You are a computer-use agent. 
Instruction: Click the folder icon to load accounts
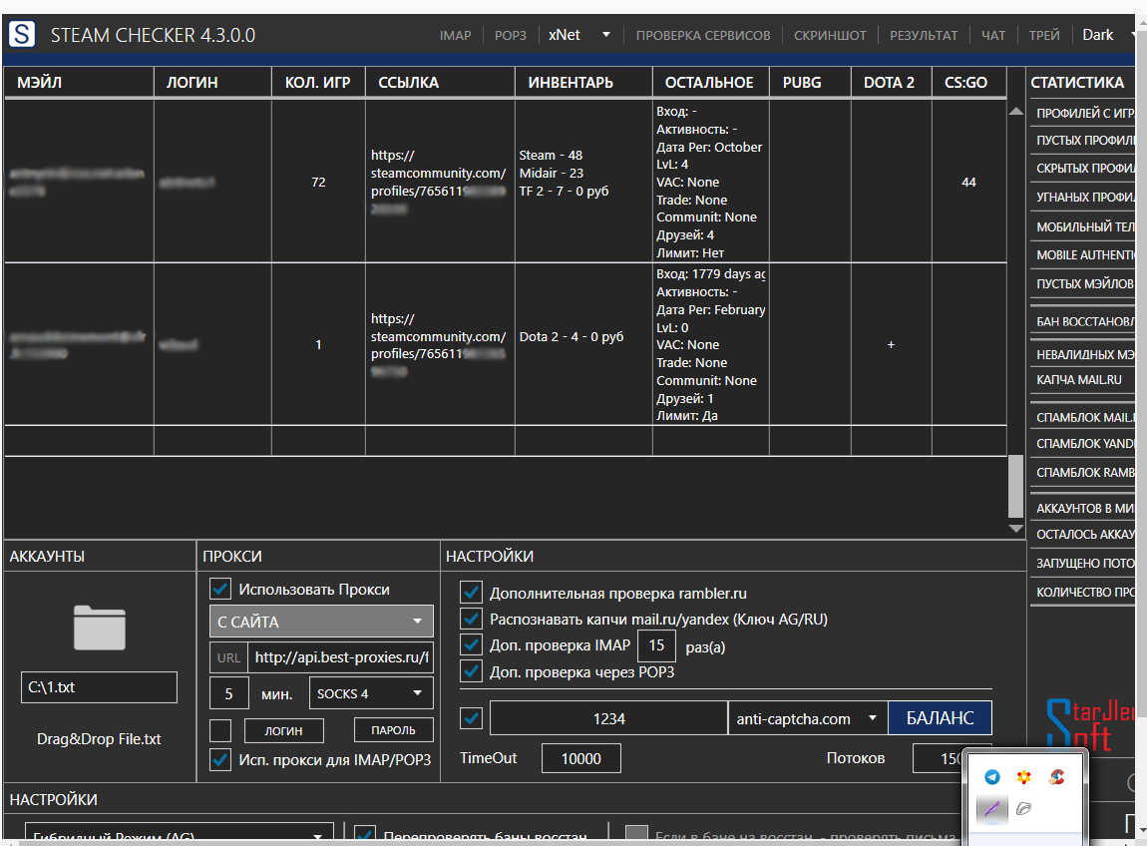99,628
